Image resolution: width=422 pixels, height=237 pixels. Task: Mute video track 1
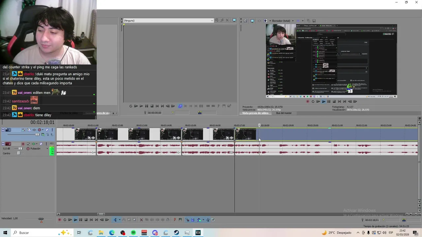[47, 130]
